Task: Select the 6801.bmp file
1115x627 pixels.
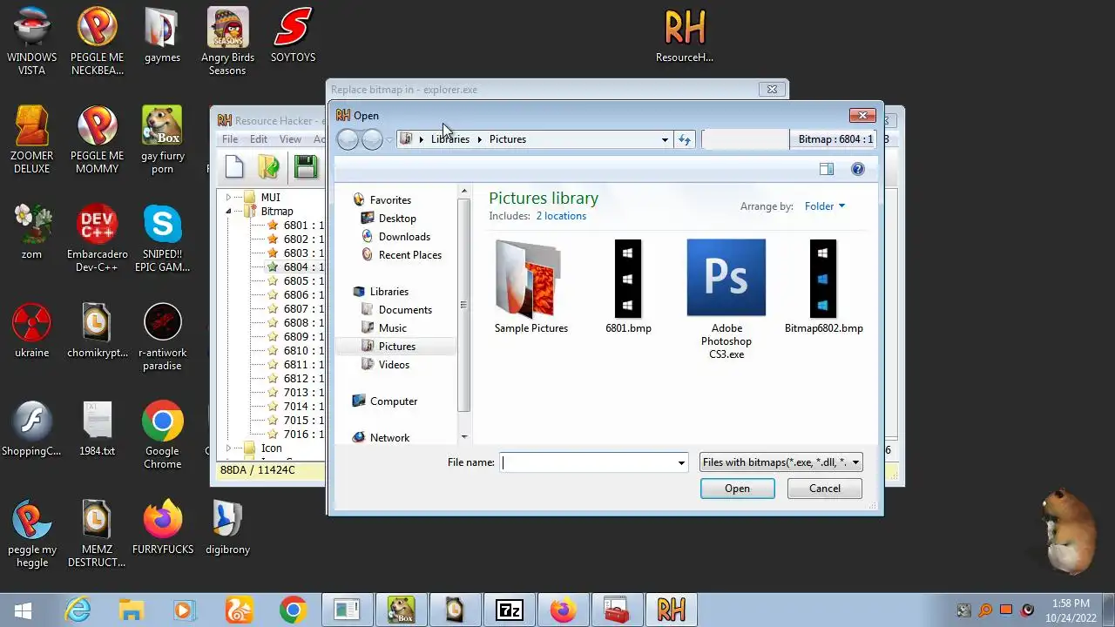Action: click(628, 287)
